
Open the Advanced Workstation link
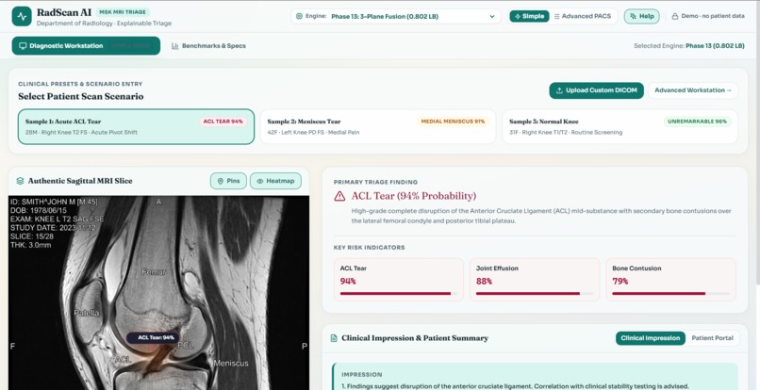click(x=693, y=90)
